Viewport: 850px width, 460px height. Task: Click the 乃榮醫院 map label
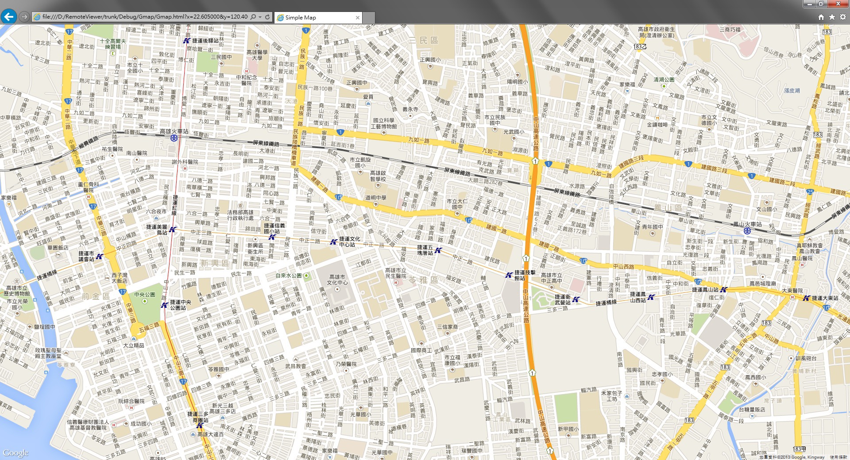point(346,364)
